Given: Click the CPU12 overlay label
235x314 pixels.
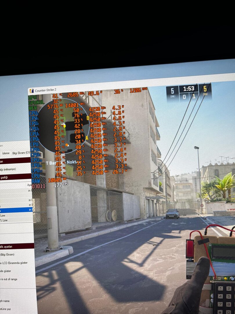Looking at the screenshot, I should (x=37, y=171).
